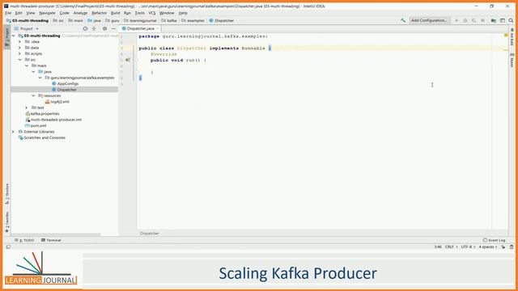Click the locate target icon in Project panel
The image size is (518, 291).
pos(85,29)
